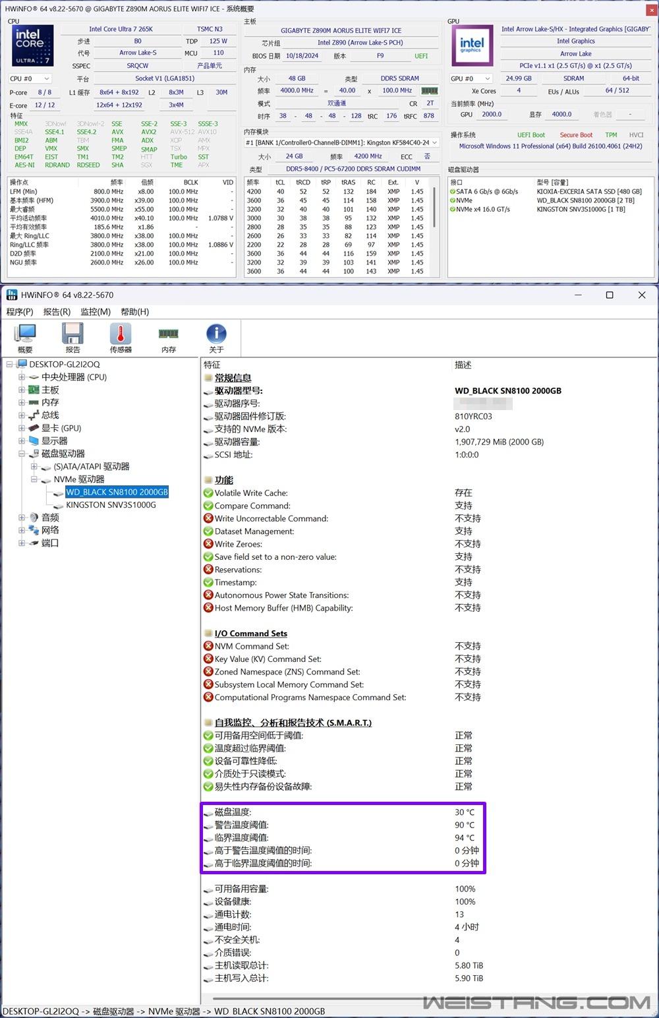Open the CPU #0 dropdown
Screen dimensions: 659x1018
coord(30,79)
